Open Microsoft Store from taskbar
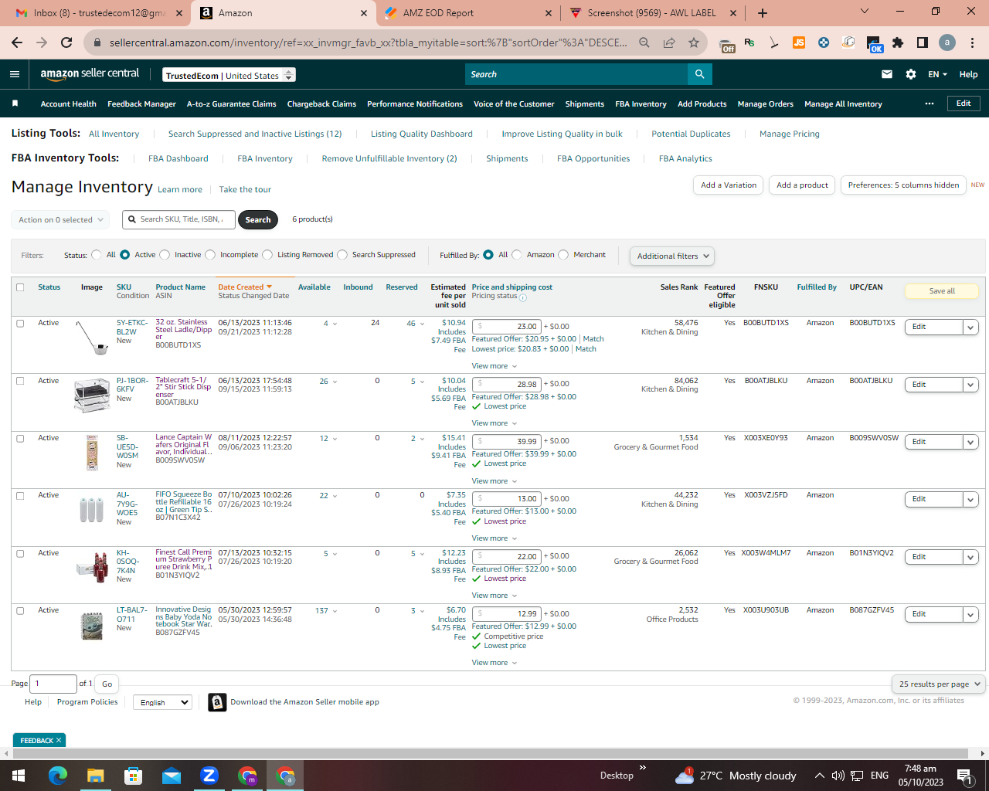 133,776
